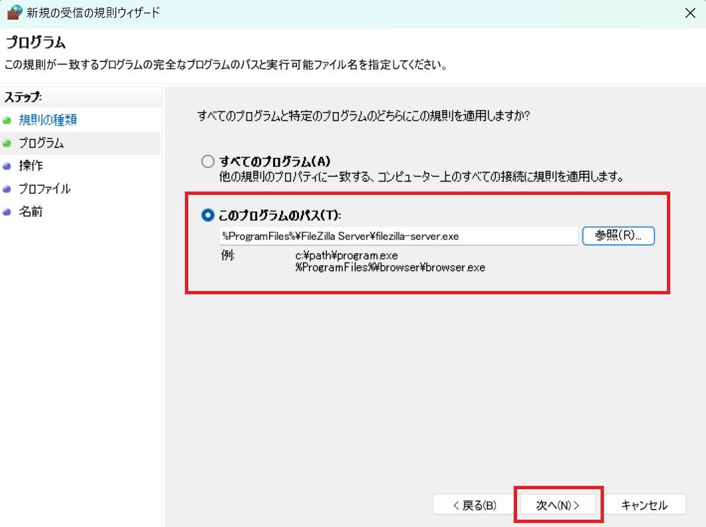
Task: Click blue bullet beside 名前
Action: click(7, 211)
